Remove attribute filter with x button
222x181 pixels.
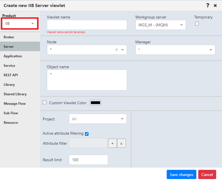[121, 143]
